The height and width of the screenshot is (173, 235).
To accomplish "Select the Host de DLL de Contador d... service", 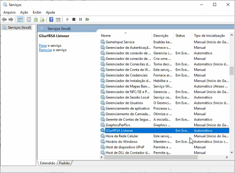I will coord(128,153).
